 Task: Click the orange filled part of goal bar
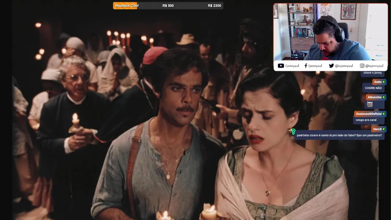click(x=125, y=5)
